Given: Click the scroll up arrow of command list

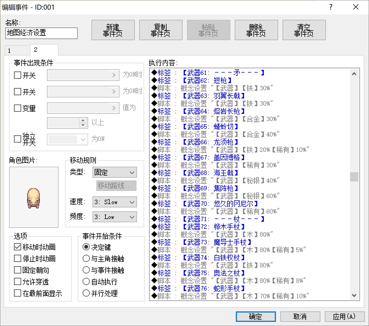Looking at the screenshot, I should [354, 74].
